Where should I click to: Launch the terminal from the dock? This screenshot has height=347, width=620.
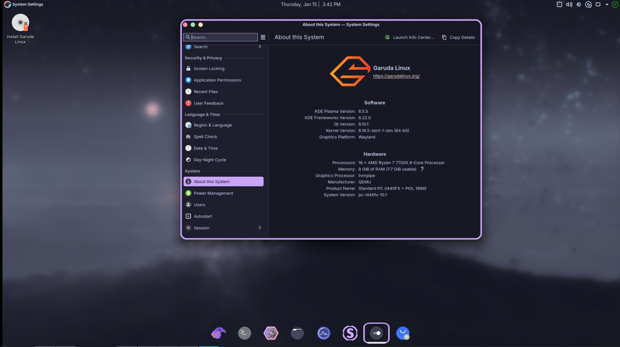click(x=244, y=333)
